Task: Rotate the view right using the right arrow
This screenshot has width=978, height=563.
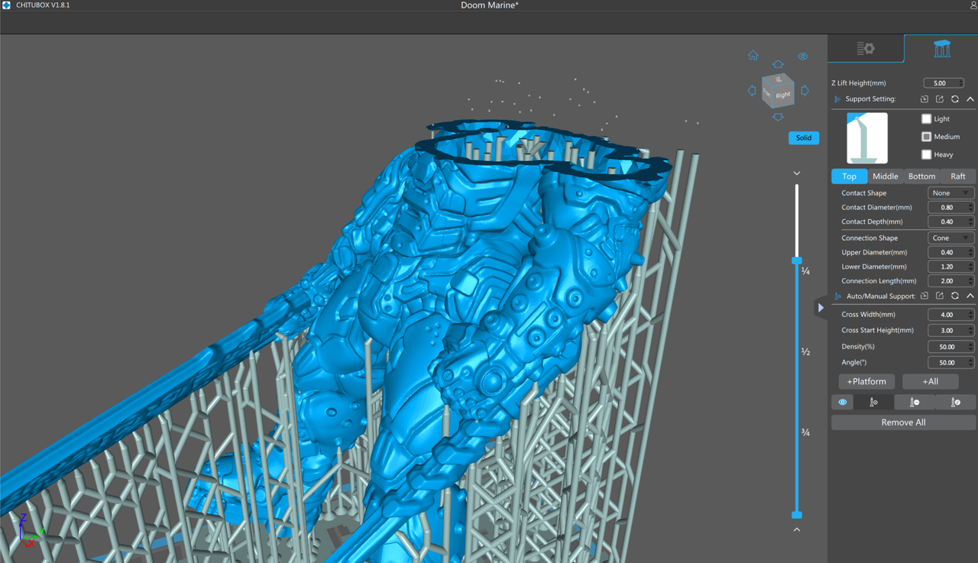Action: 805,90
